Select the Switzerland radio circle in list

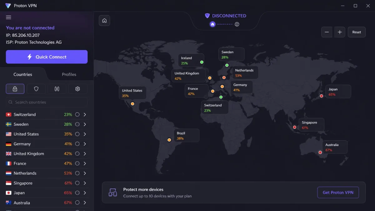[77, 114]
